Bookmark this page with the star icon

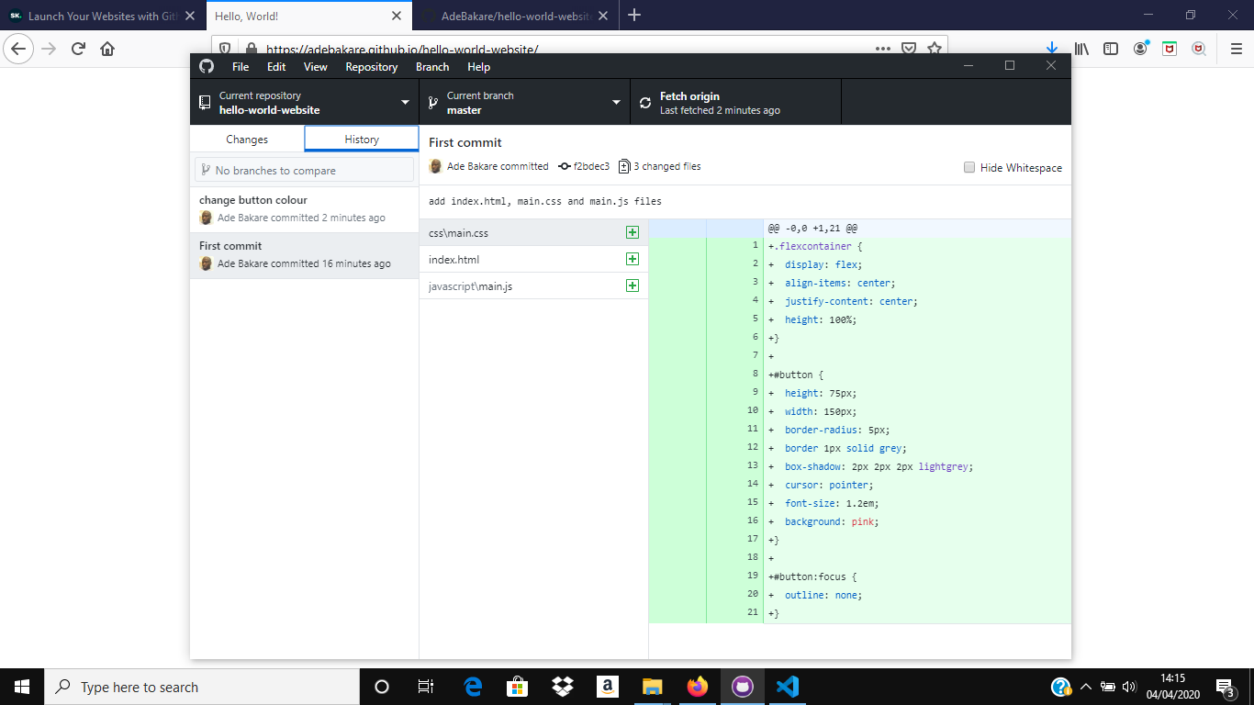(x=935, y=49)
